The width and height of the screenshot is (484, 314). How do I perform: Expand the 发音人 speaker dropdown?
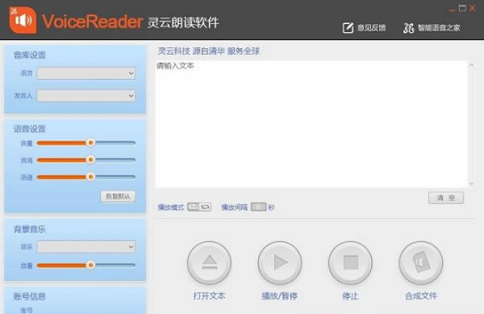click(86, 96)
